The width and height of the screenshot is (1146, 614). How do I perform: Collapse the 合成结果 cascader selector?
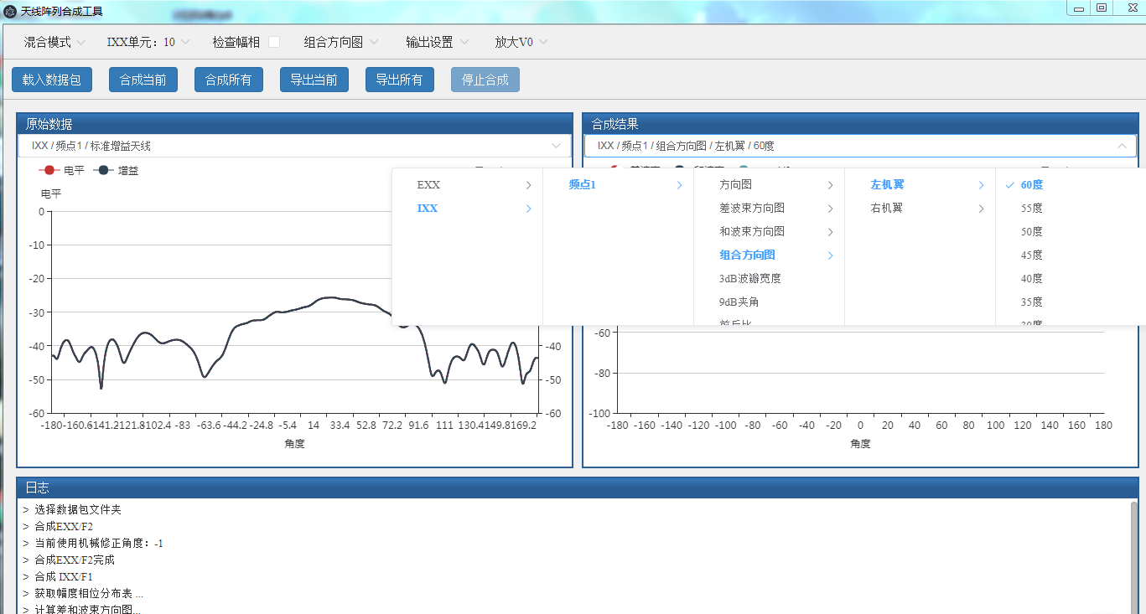tap(860, 146)
